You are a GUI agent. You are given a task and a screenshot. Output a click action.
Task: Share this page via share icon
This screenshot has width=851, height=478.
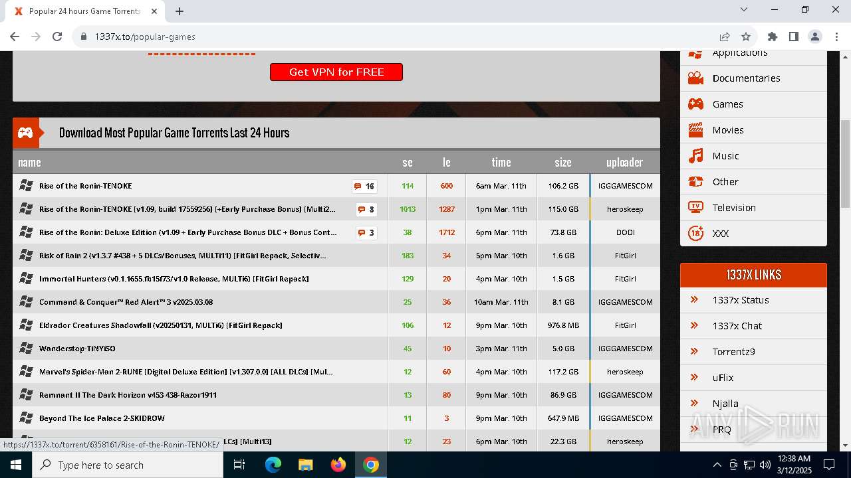[725, 37]
